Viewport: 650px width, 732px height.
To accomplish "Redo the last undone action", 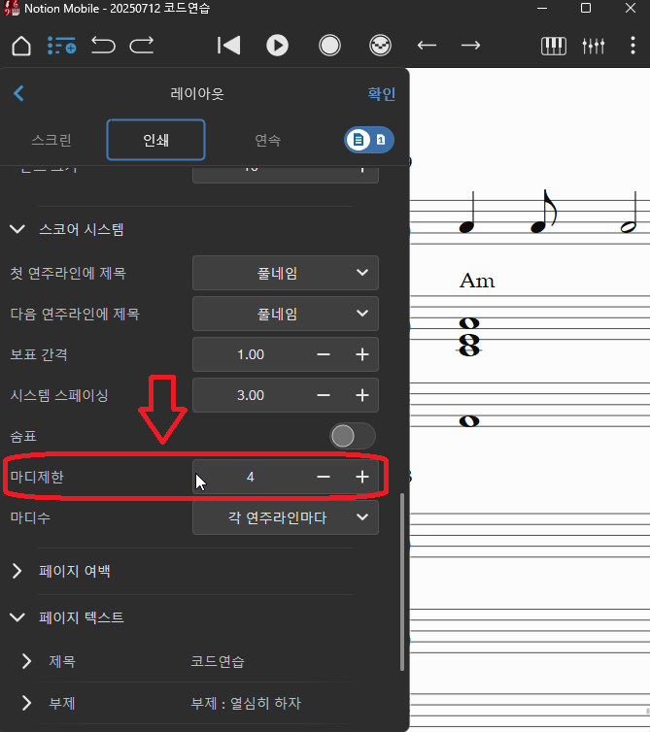I will click(142, 46).
